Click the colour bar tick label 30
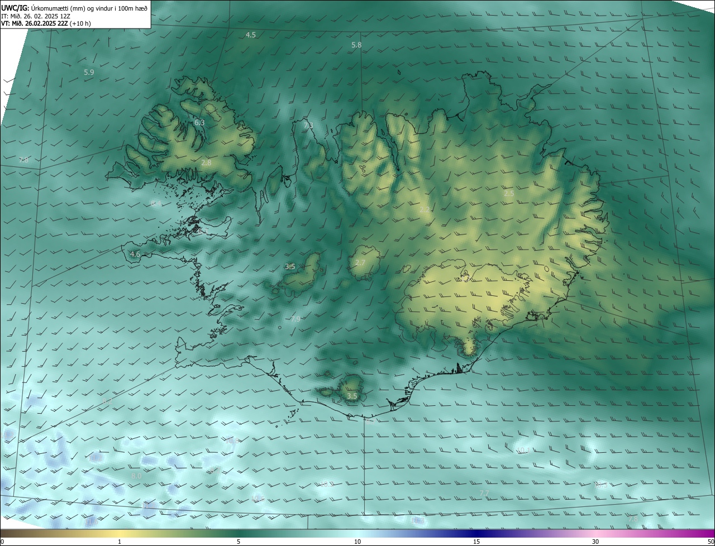The height and width of the screenshot is (546, 715). point(595,542)
